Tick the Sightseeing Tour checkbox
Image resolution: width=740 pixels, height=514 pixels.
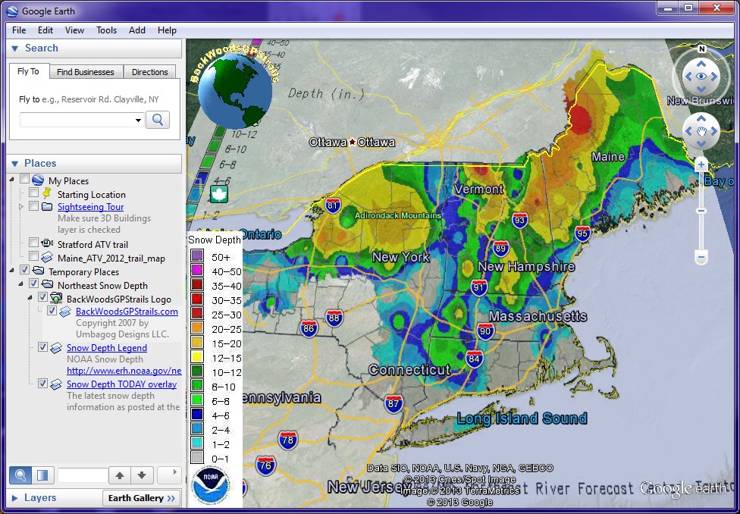click(x=33, y=205)
